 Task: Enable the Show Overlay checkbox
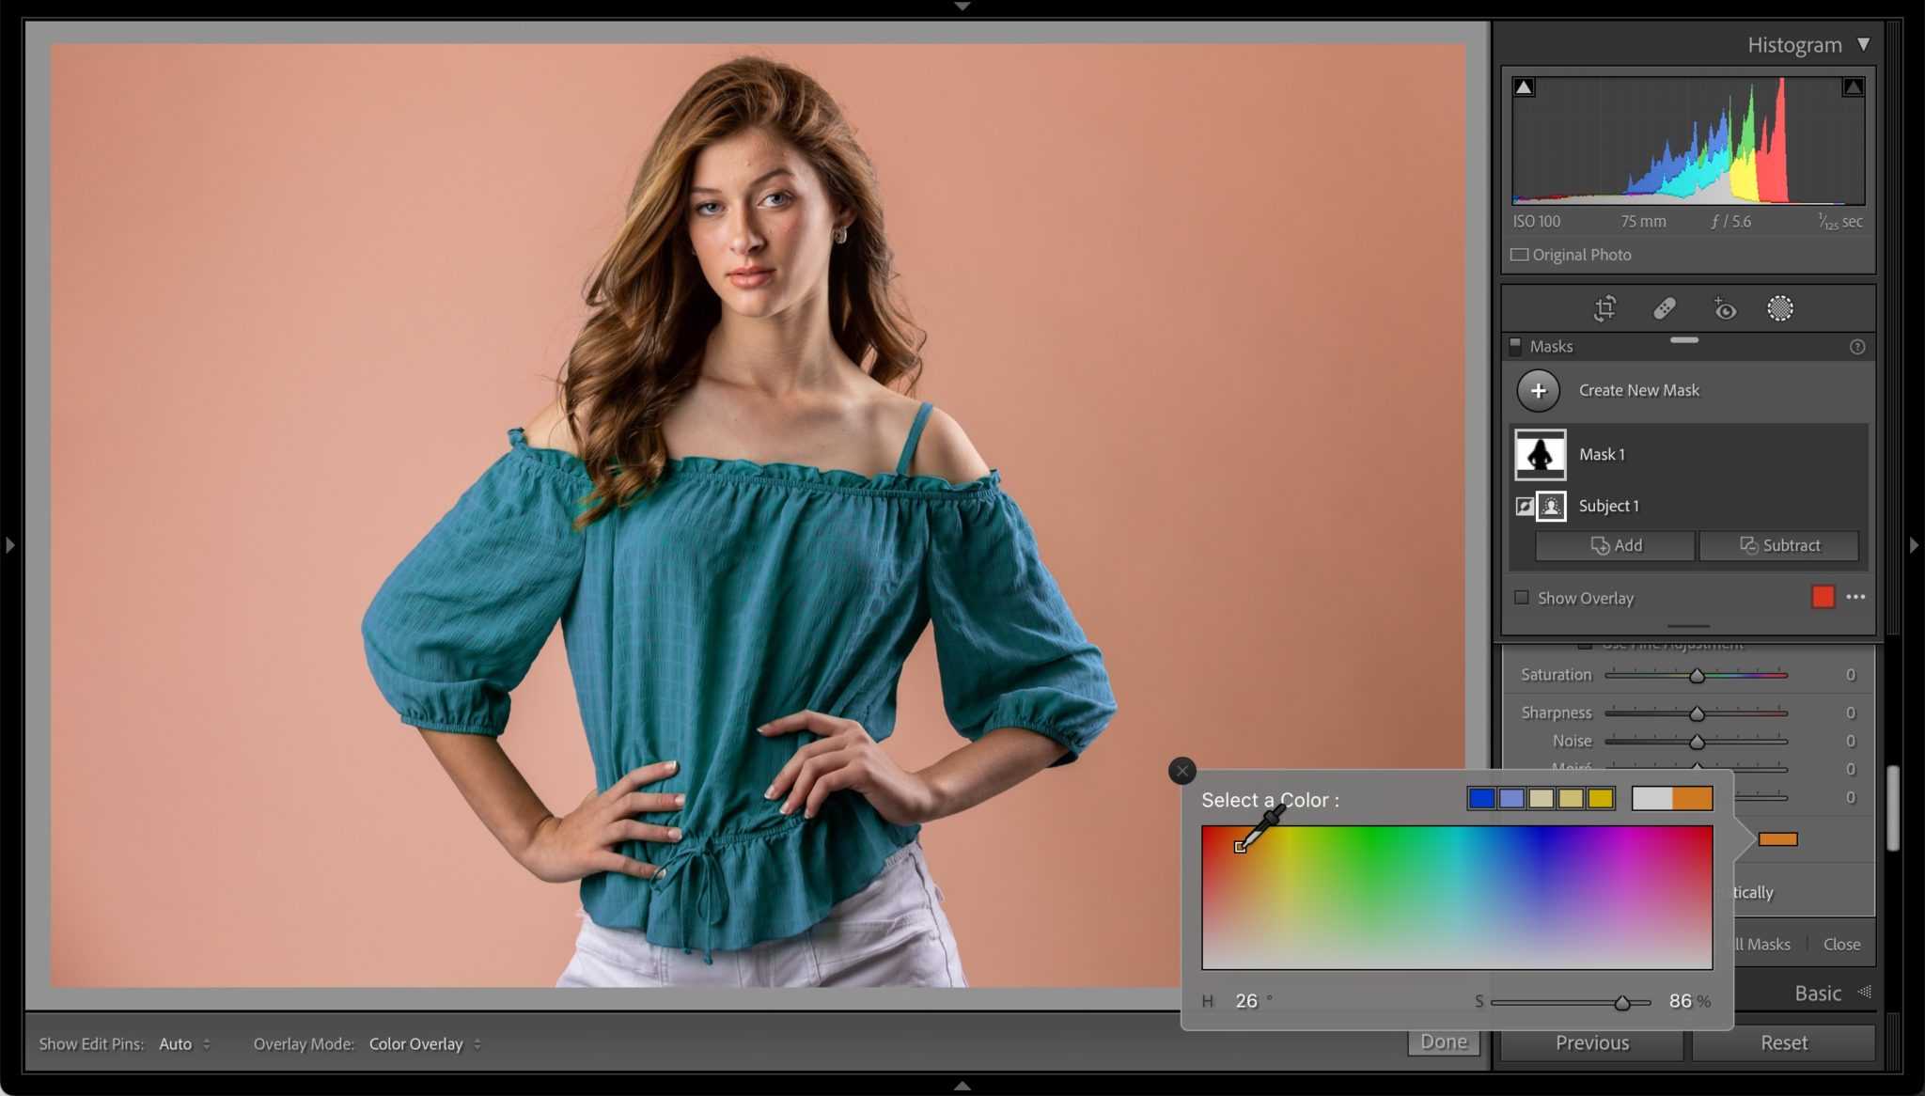1522,597
